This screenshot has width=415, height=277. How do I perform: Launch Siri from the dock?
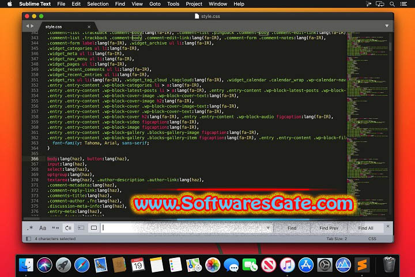click(44, 265)
